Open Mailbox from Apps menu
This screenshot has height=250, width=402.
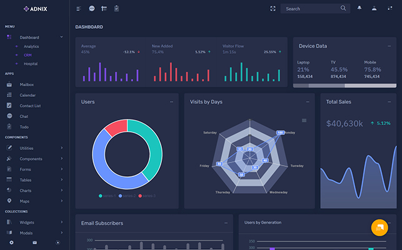click(27, 84)
